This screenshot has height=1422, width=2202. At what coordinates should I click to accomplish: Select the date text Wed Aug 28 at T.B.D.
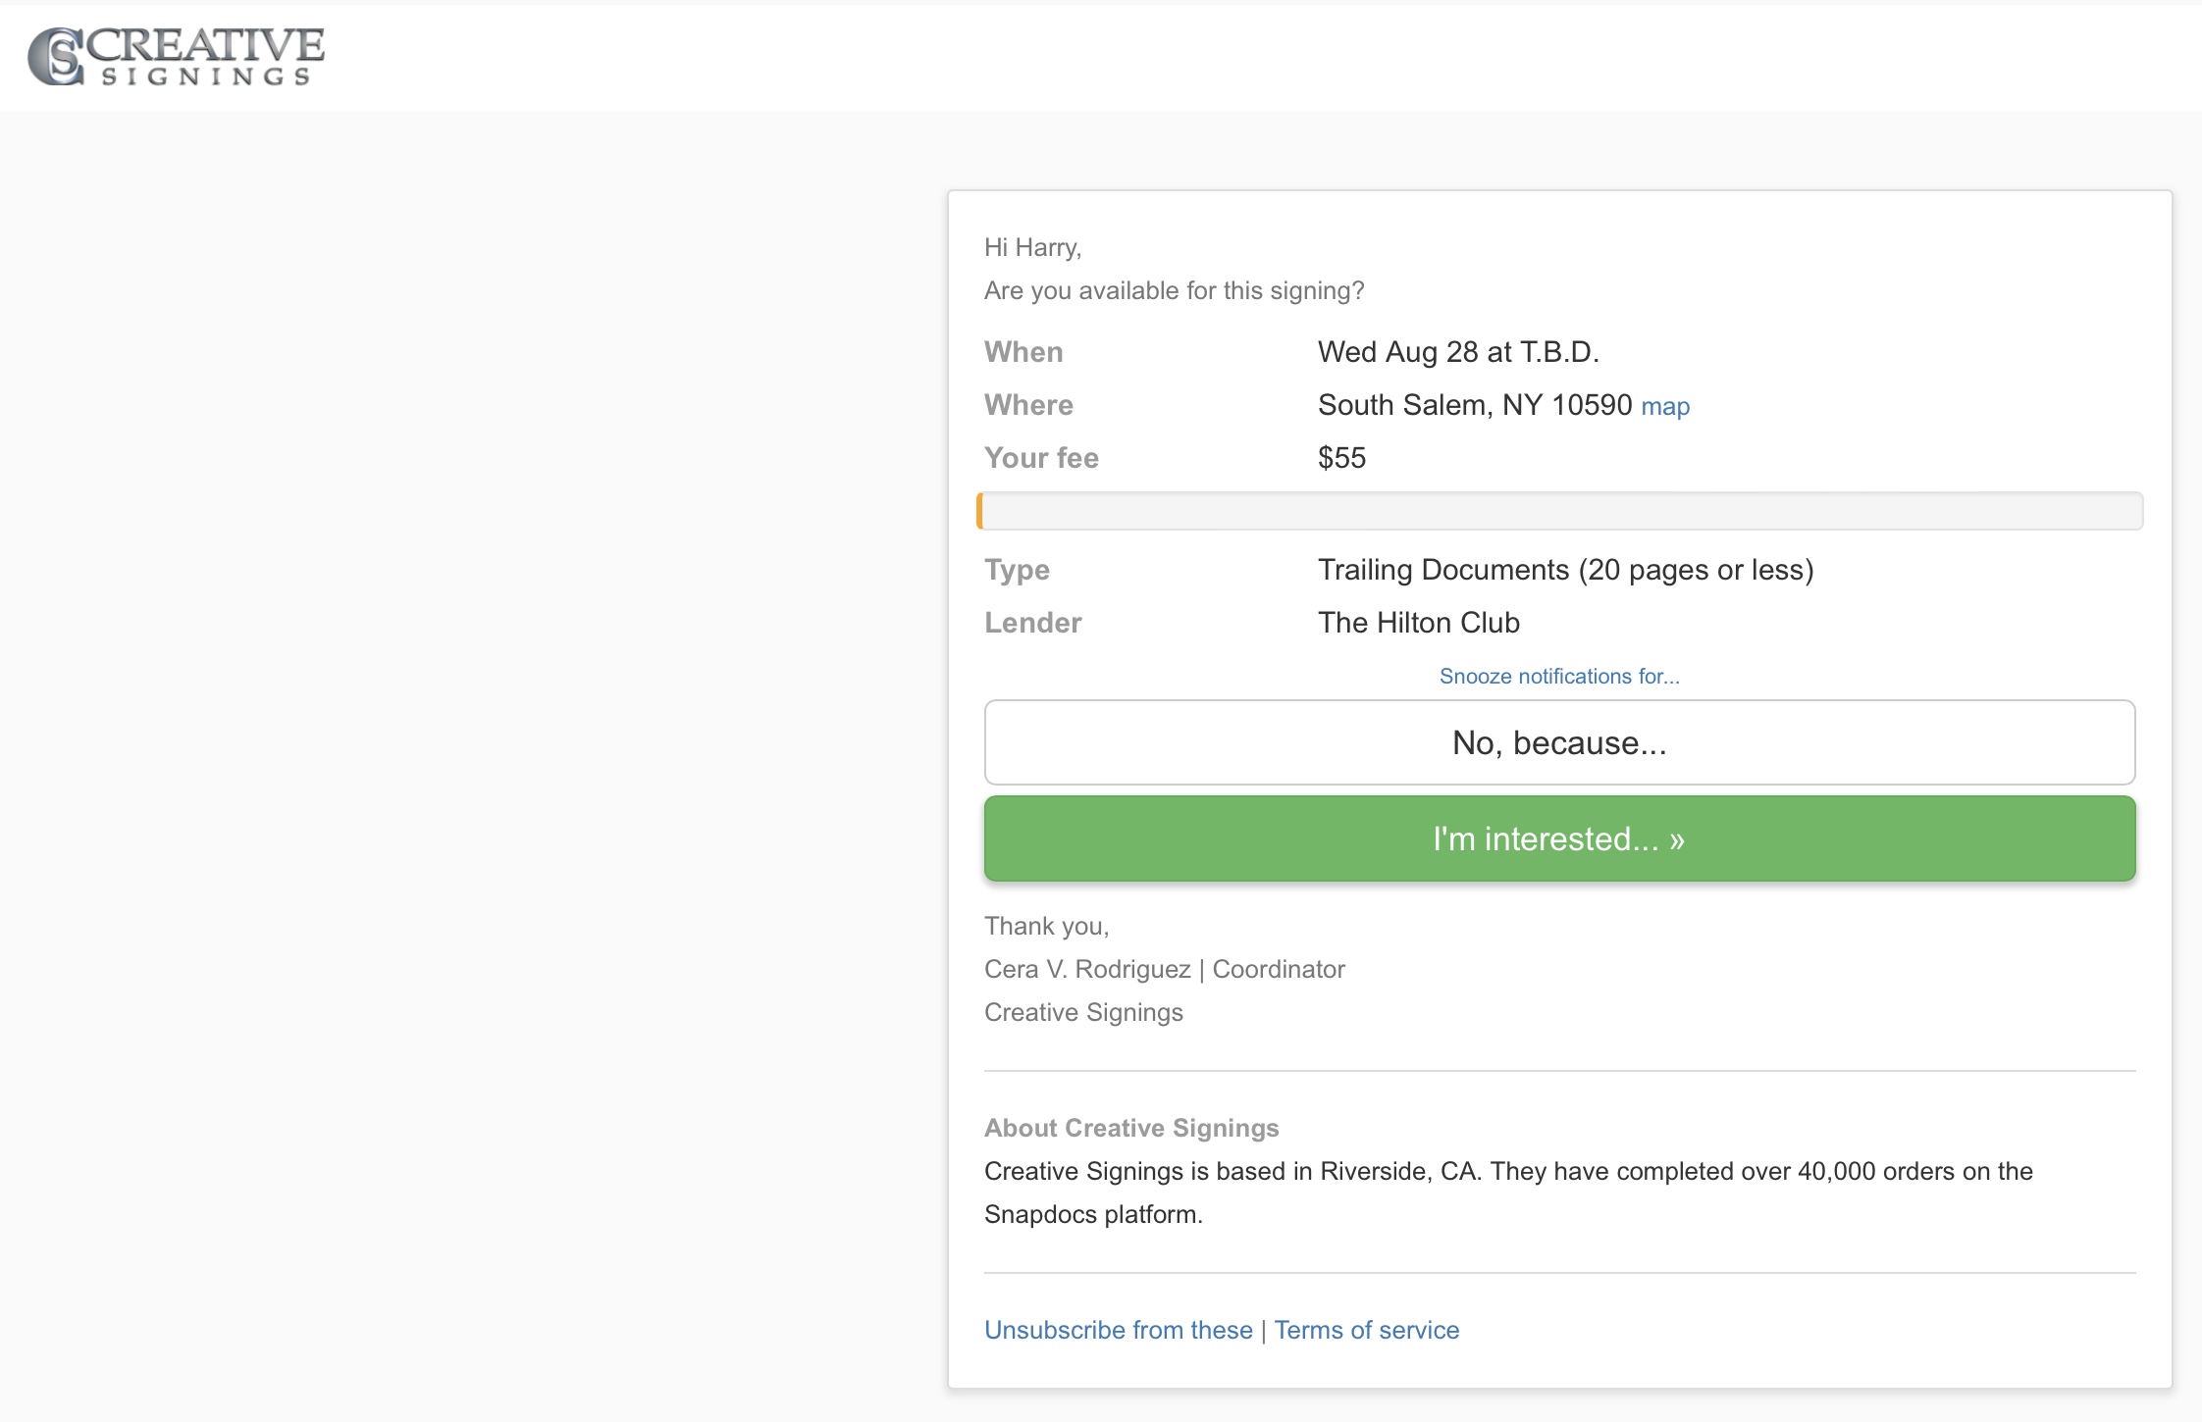click(x=1458, y=352)
